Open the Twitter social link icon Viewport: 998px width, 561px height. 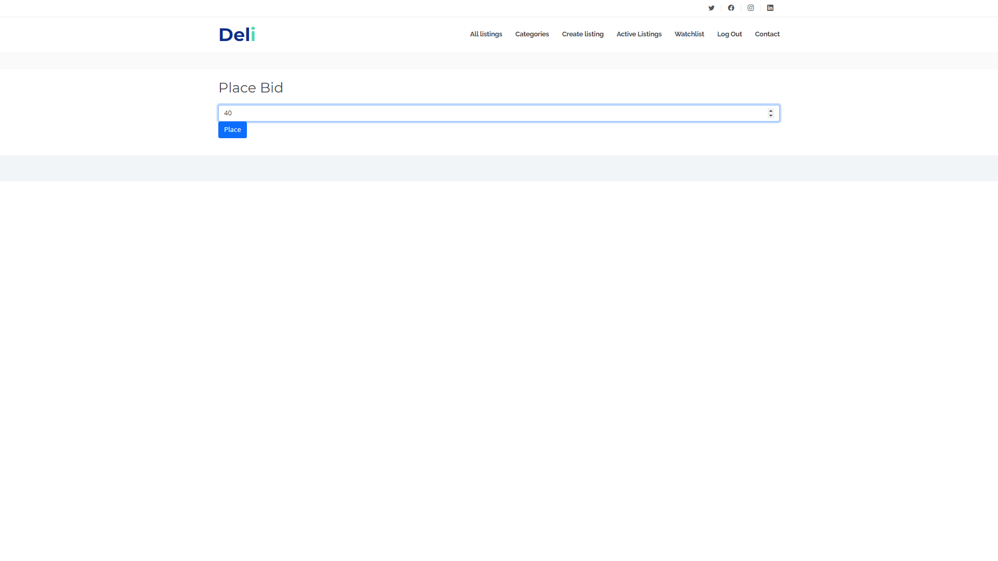point(711,8)
